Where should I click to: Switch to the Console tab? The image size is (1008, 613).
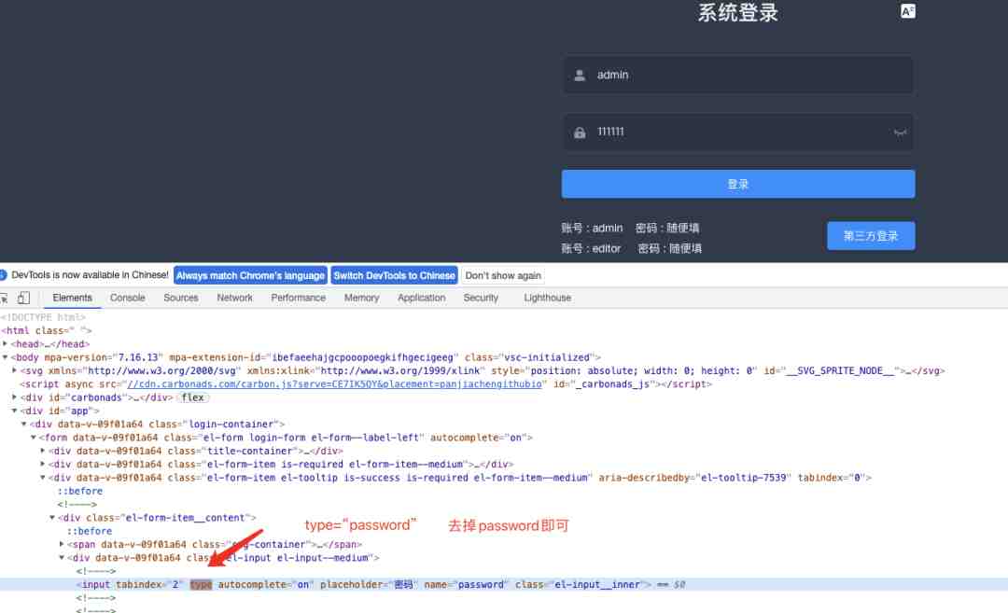coord(127,298)
